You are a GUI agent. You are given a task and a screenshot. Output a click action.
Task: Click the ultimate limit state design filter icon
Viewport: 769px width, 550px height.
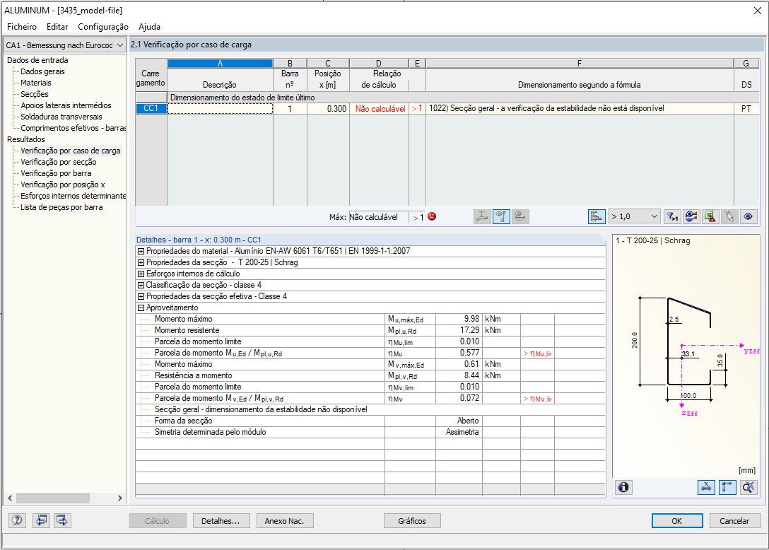pos(482,216)
